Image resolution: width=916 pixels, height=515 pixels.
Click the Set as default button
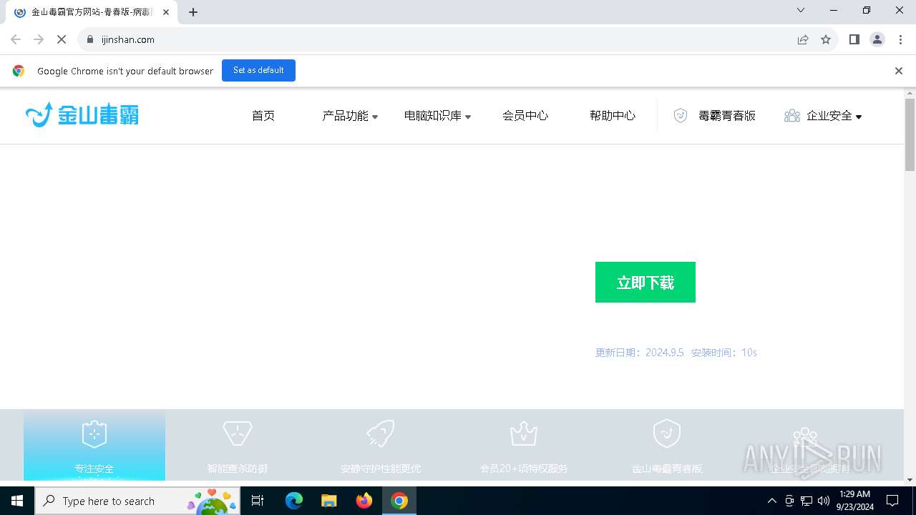[258, 70]
